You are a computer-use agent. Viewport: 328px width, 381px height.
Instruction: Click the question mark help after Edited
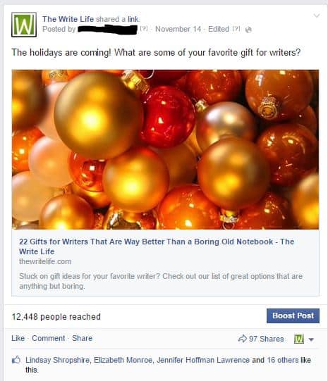(236, 29)
